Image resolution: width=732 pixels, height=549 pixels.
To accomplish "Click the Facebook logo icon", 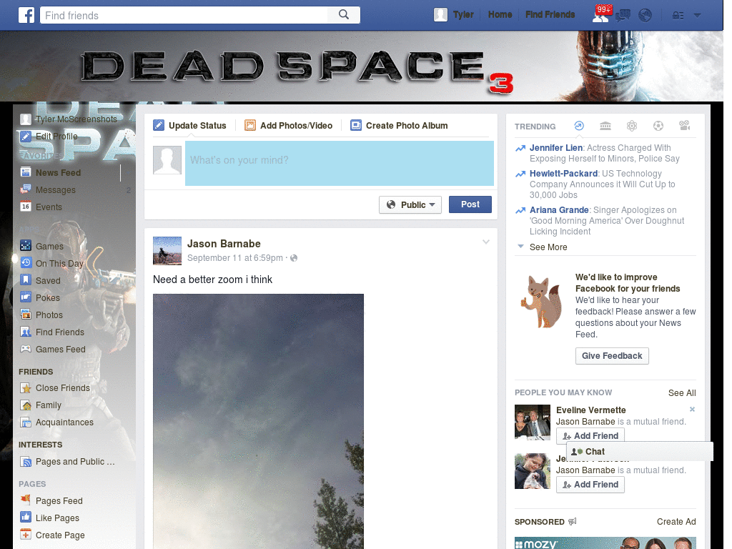I will (26, 16).
